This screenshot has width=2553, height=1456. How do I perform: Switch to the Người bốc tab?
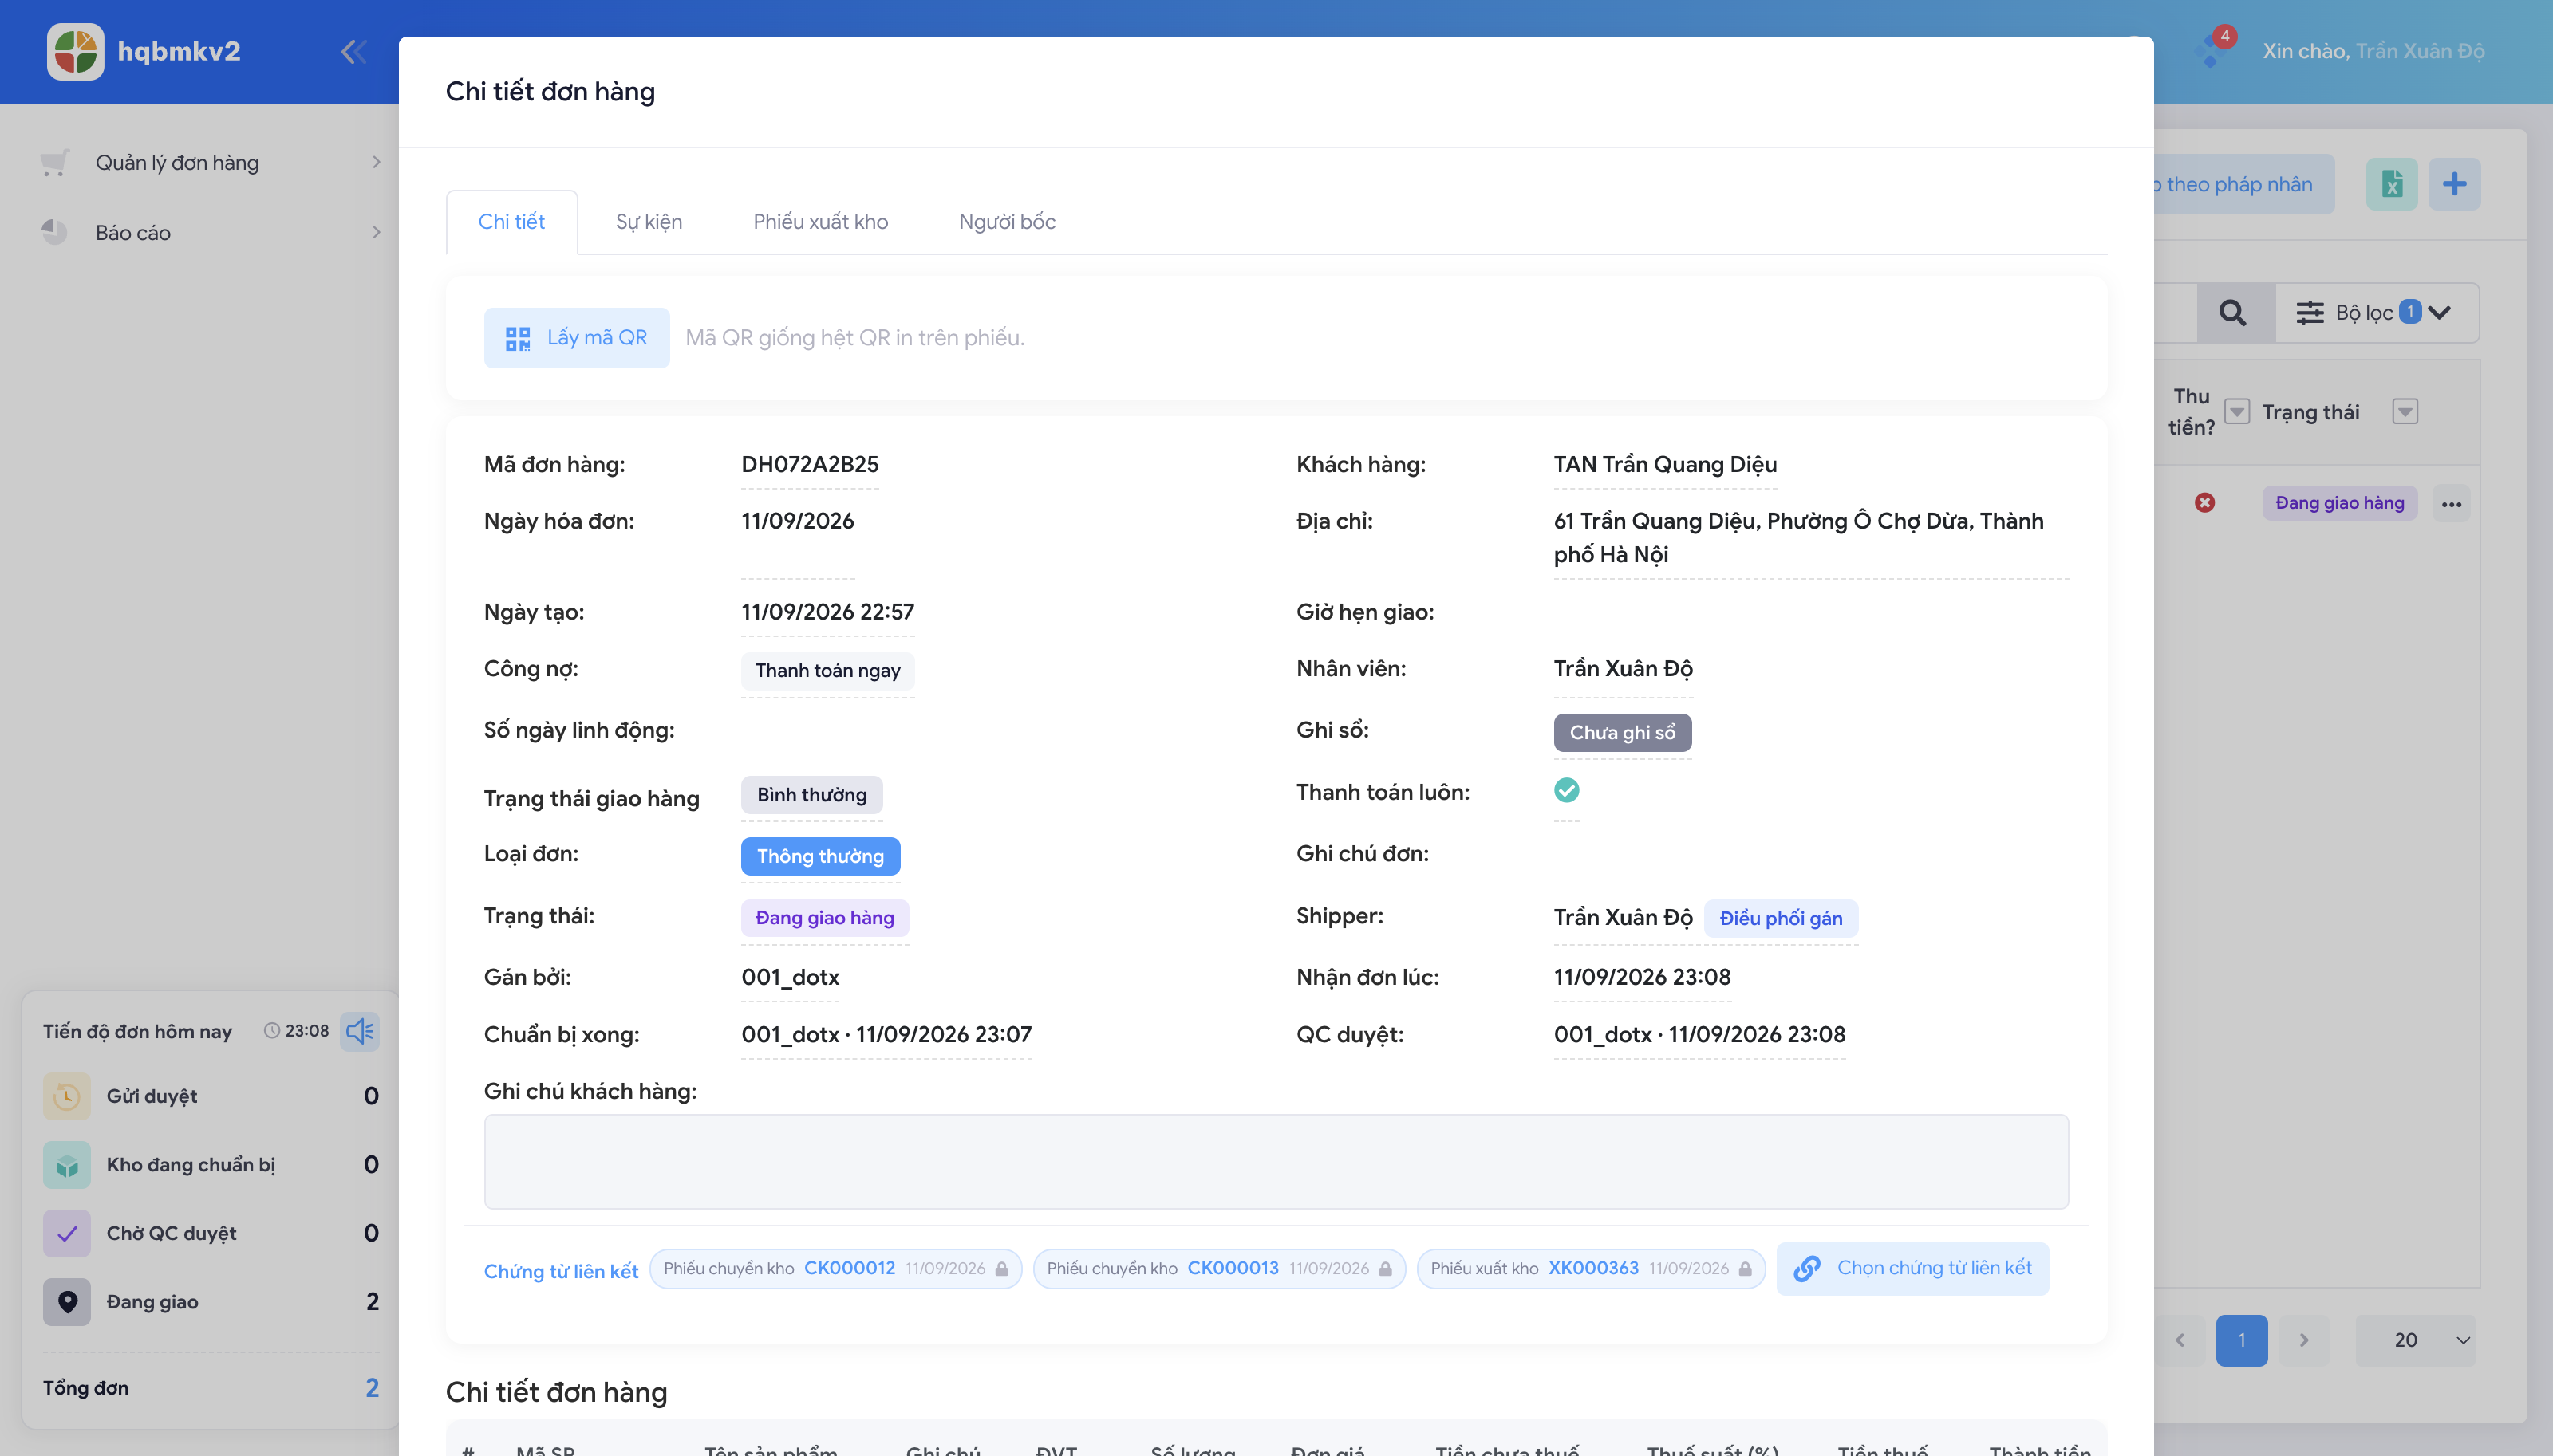click(1008, 222)
